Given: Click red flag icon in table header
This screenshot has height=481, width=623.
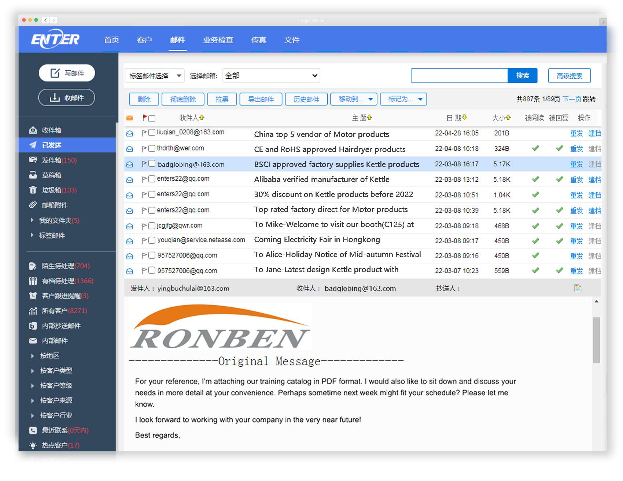Looking at the screenshot, I should (x=145, y=118).
